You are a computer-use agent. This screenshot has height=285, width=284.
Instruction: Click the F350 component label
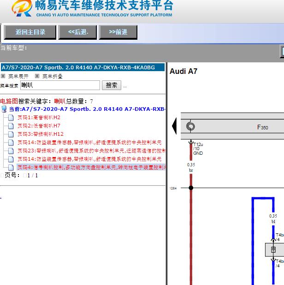[263, 127]
